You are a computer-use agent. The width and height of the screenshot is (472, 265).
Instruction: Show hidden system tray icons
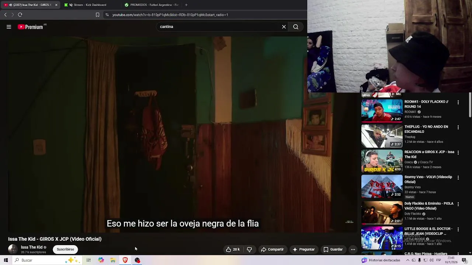pyautogui.click(x=407, y=260)
